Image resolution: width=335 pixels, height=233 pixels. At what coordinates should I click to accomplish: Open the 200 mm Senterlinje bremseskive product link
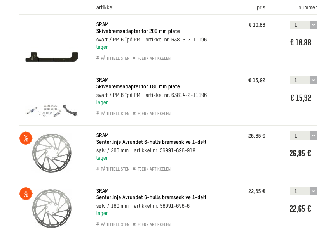click(151, 142)
